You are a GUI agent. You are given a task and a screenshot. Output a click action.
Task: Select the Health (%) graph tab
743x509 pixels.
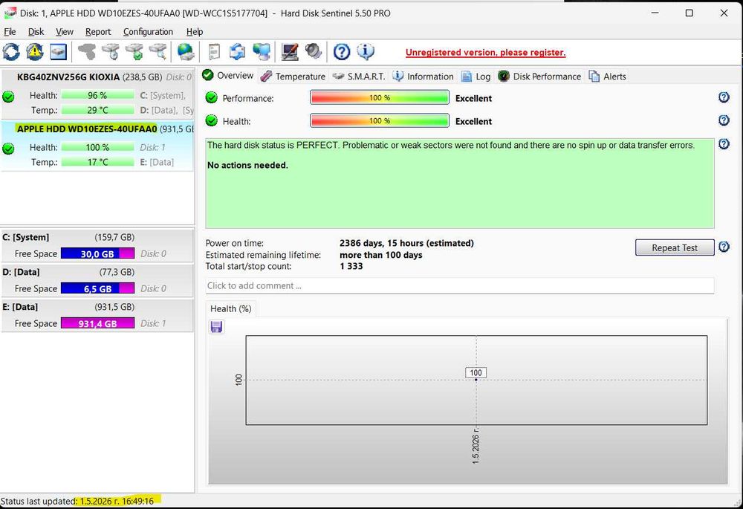click(231, 308)
